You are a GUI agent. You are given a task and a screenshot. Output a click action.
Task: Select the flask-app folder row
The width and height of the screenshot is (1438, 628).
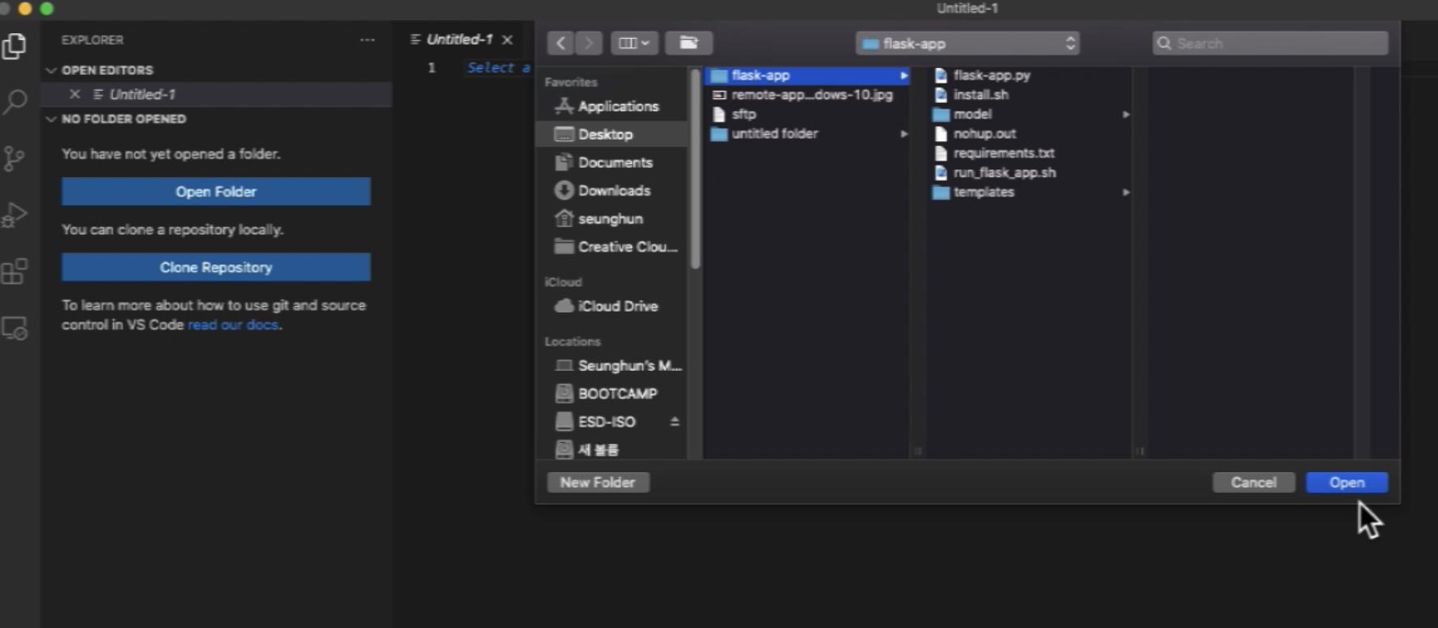[x=807, y=75]
